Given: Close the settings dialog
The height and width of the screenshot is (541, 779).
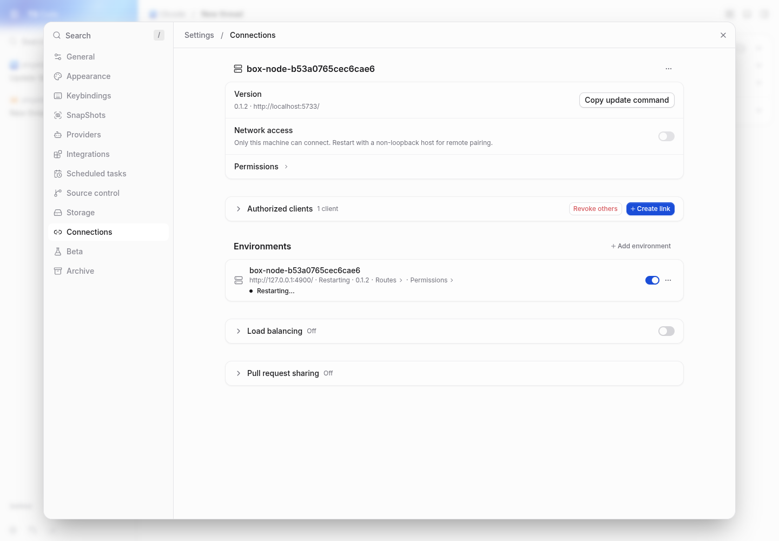Looking at the screenshot, I should click(723, 35).
